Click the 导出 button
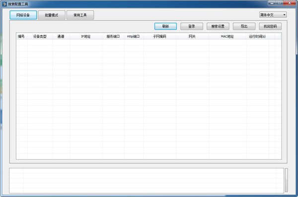 pos(244,26)
